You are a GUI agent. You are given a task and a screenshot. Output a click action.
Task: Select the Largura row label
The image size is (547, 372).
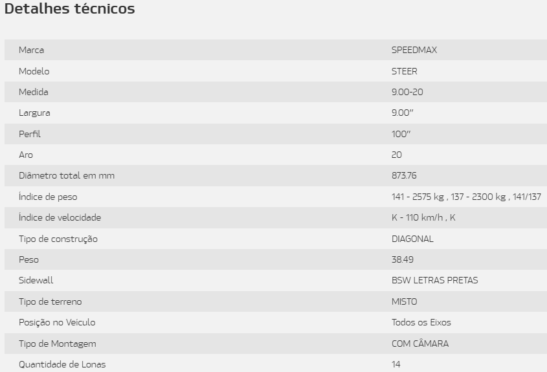[x=34, y=113]
